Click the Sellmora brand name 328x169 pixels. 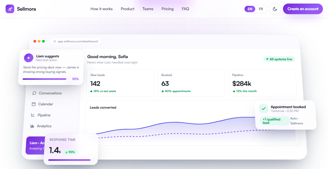pyautogui.click(x=26, y=9)
